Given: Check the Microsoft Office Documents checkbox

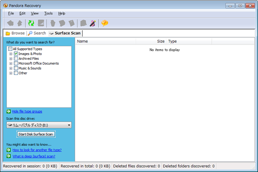Looking at the screenshot, I should tap(16, 63).
